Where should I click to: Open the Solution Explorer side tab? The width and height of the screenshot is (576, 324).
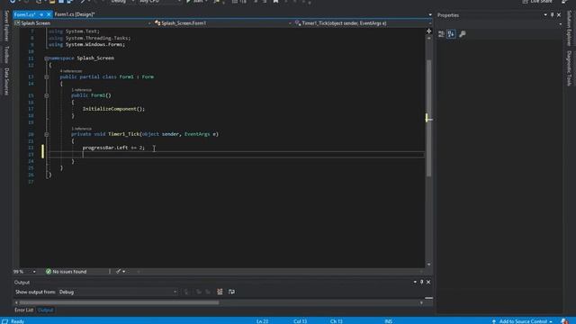pos(570,28)
